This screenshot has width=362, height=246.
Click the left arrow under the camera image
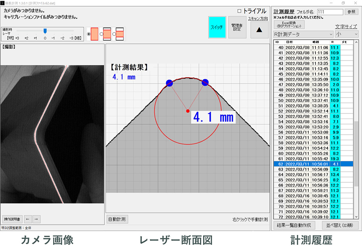click(x=28, y=219)
